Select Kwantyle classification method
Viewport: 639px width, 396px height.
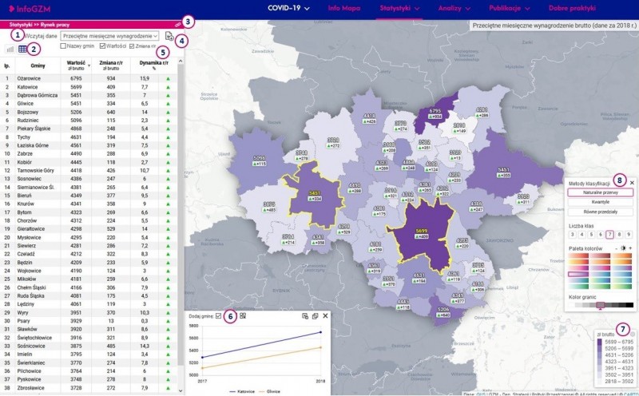point(601,202)
